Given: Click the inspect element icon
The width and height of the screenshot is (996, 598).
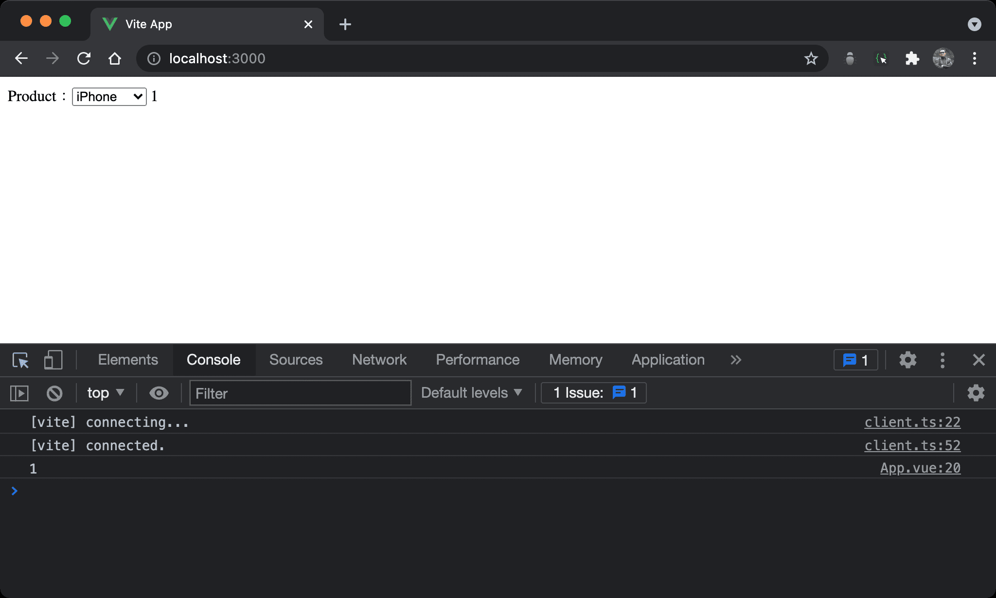Looking at the screenshot, I should 20,360.
